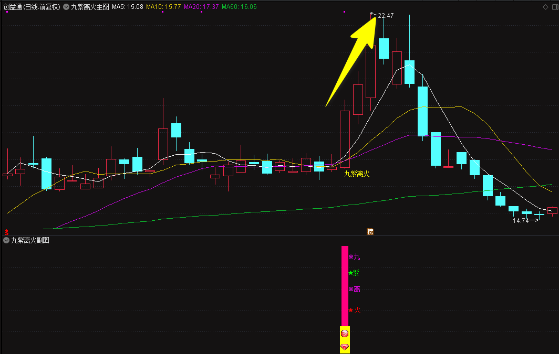Select the MA20: 17.37 value

(x=201, y=7)
